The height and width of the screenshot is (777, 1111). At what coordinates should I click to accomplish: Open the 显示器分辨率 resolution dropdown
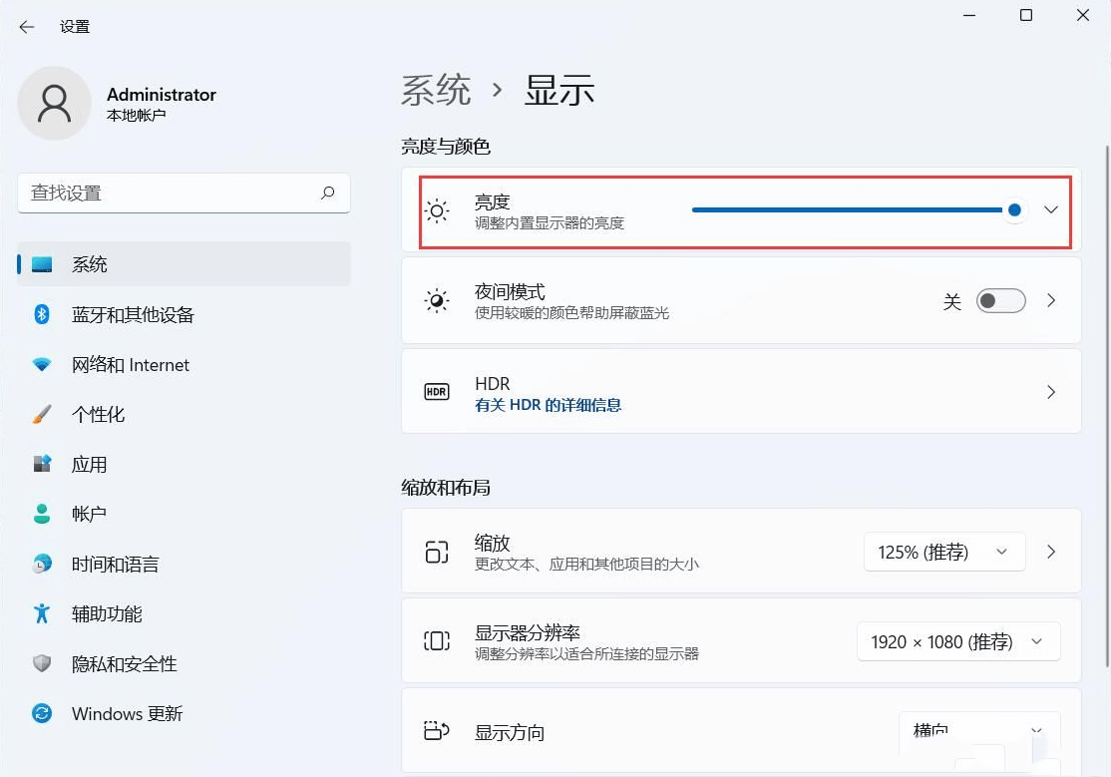coord(956,641)
